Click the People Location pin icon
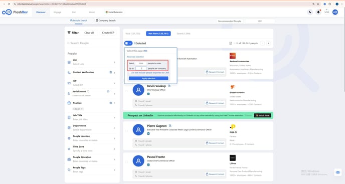Image resolution: width=345 pixels, height=184 pixels. pos(69,138)
